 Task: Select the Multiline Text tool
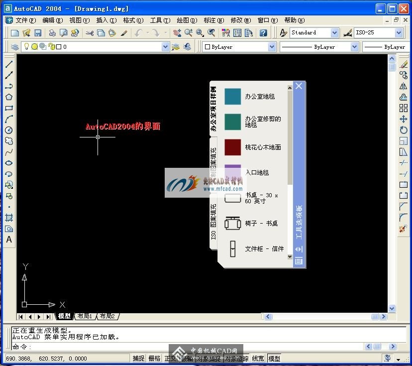coord(9,240)
